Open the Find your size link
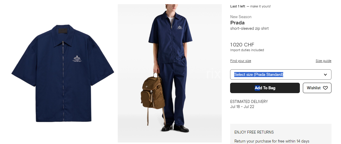This screenshot has height=144, width=341. coord(241,61)
